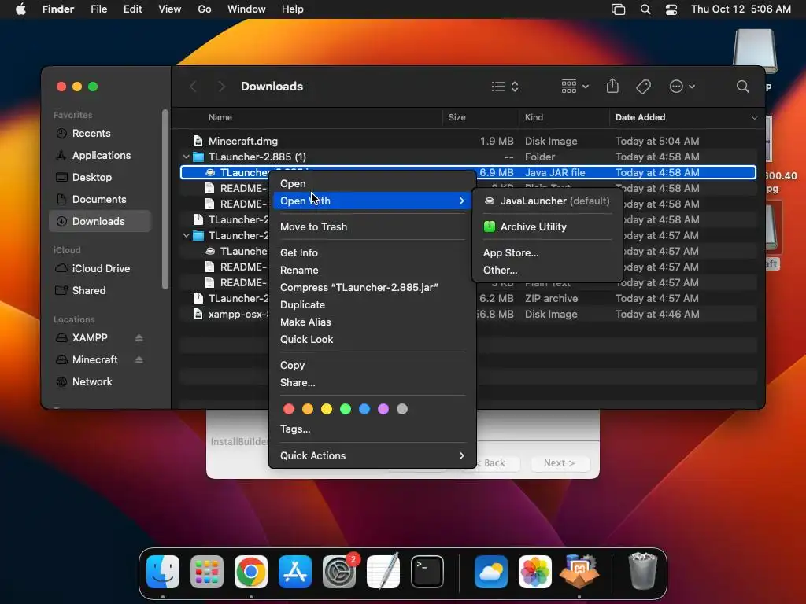The image size is (806, 604).
Task: Select Applications in the sidebar
Action: point(100,155)
